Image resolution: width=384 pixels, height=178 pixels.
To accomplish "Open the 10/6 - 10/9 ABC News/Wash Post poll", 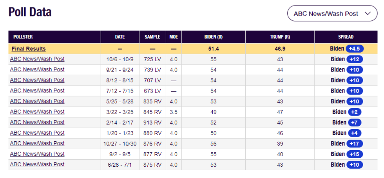I will point(37,59).
